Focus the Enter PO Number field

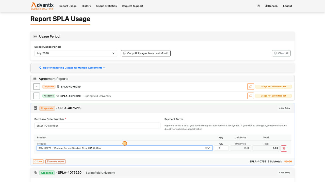coord(97,126)
